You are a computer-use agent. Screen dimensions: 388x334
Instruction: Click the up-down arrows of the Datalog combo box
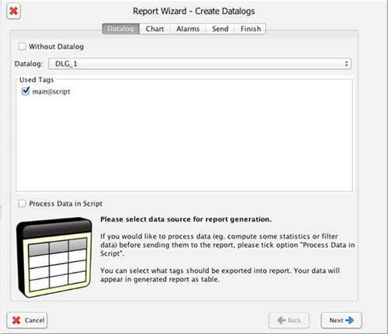click(x=346, y=64)
